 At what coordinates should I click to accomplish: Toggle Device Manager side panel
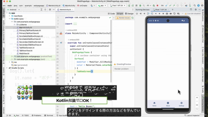tap(203, 75)
